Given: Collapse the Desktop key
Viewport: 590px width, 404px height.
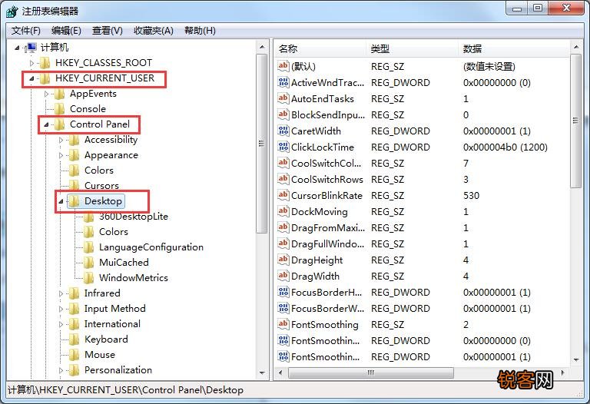Looking at the screenshot, I should (61, 201).
